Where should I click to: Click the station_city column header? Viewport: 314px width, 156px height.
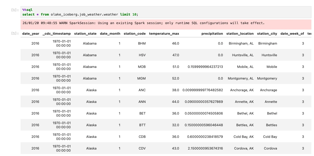tap(267, 33)
